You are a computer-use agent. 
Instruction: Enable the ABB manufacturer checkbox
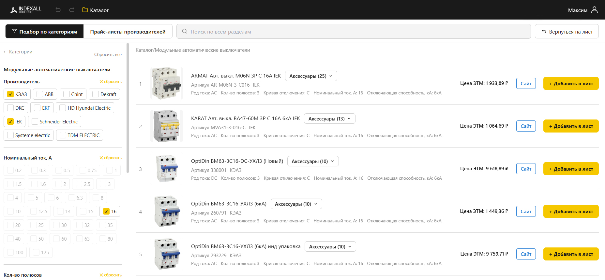tap(40, 94)
